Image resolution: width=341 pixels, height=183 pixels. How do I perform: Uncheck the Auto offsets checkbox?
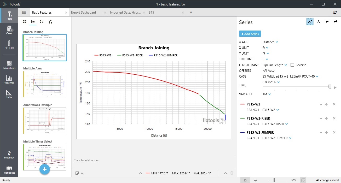click(265, 70)
